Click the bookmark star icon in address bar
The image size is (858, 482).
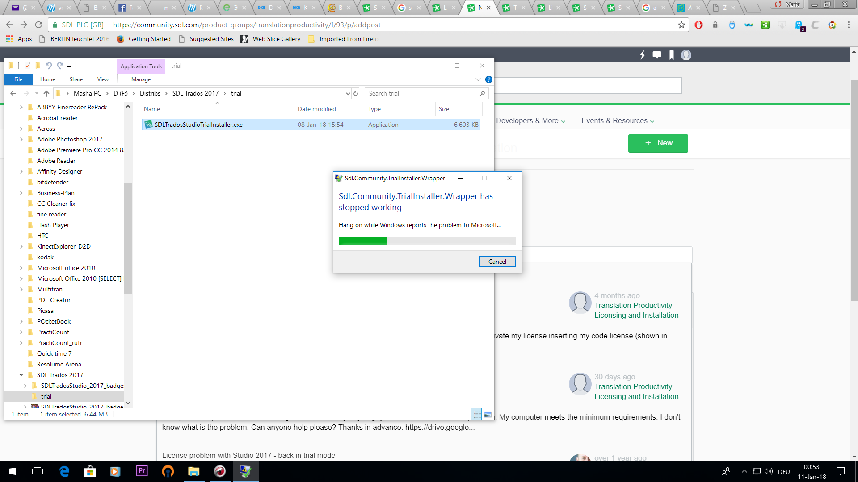point(681,25)
